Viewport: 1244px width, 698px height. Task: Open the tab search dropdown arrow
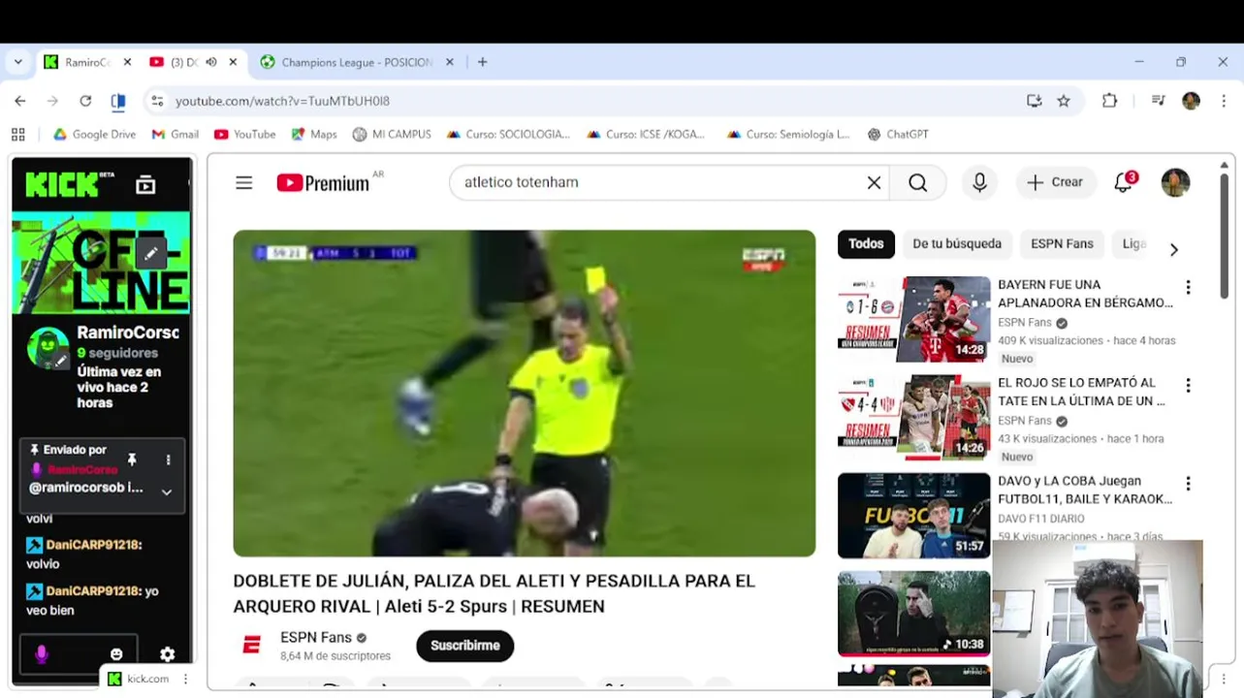pyautogui.click(x=18, y=62)
